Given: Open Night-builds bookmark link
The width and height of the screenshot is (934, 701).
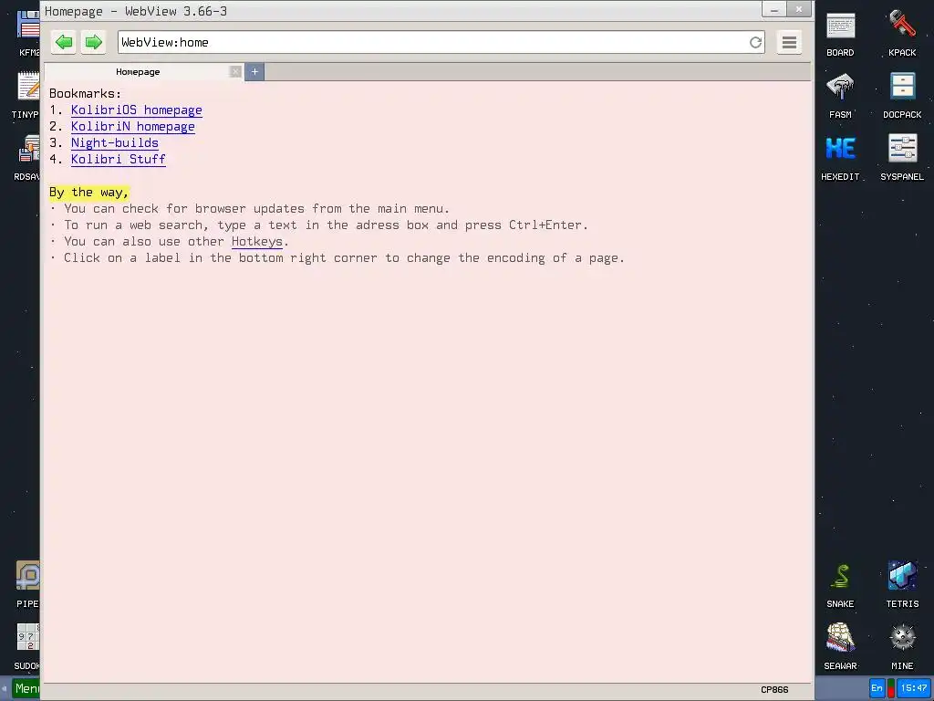Looking at the screenshot, I should (115, 143).
